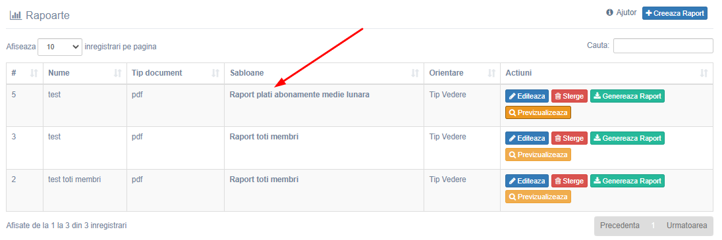
Task: Edit report number 5 with Editeaza
Action: point(527,96)
